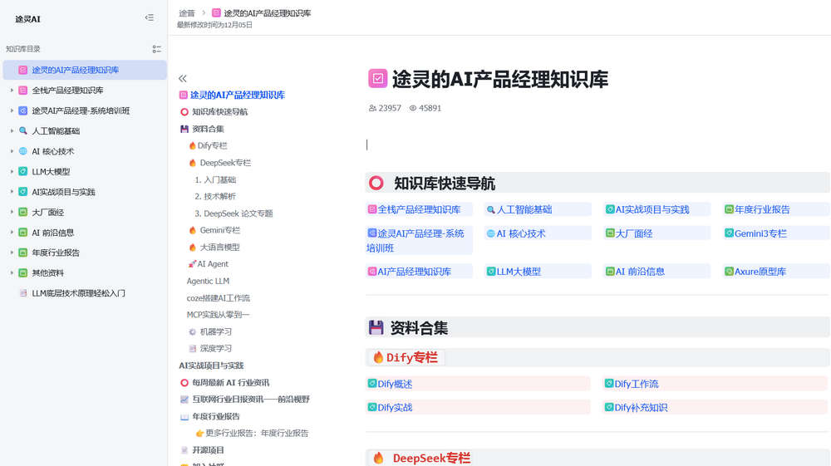Click the rocket icon beside AI Agent in the outline
Image resolution: width=831 pixels, height=466 pixels.
pyautogui.click(x=192, y=263)
